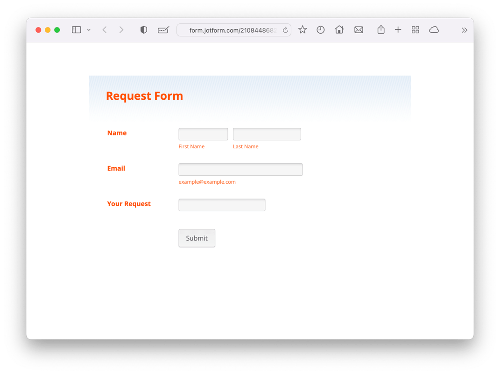
Task: Show more toolbar items double chevron
Action: pos(464,30)
